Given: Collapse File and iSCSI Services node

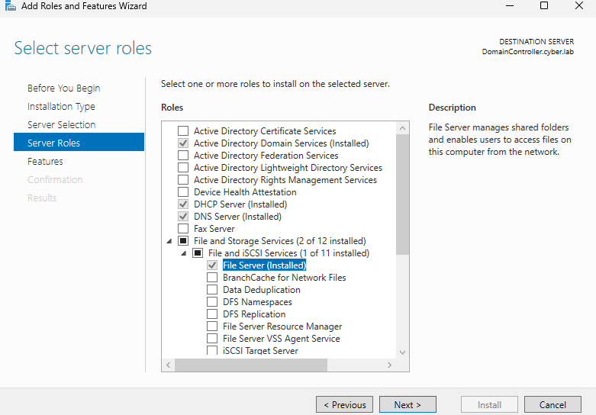Looking at the screenshot, I should 184,253.
